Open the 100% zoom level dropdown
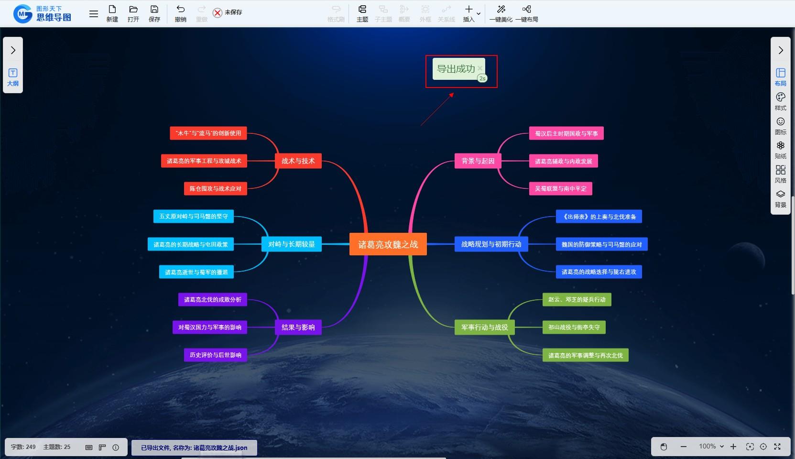 pyautogui.click(x=711, y=447)
